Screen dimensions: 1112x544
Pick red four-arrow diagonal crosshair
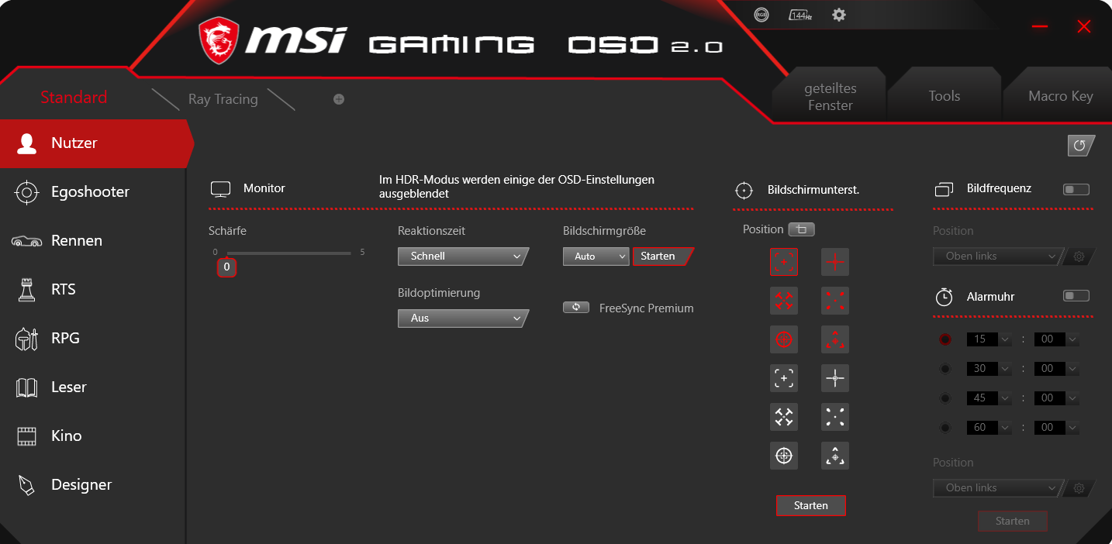(x=784, y=301)
